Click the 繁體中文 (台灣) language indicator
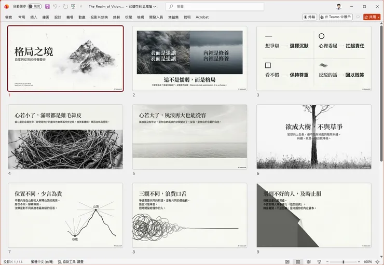Screen dimensions: 384x265 pos(42,261)
